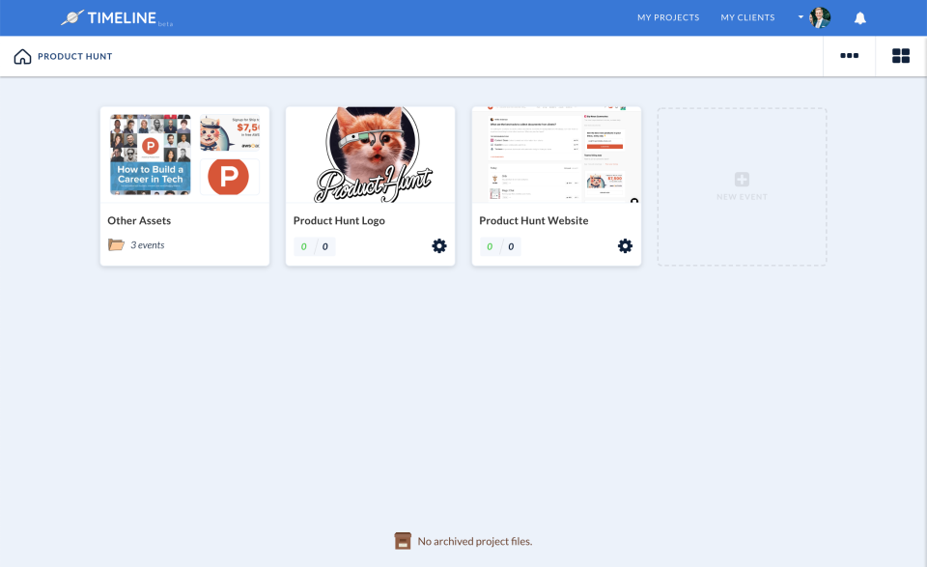
Task: Click the NEW EVENT label
Action: pos(742,197)
